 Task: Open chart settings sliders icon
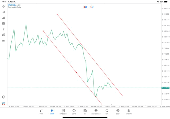click(x=3, y=23)
